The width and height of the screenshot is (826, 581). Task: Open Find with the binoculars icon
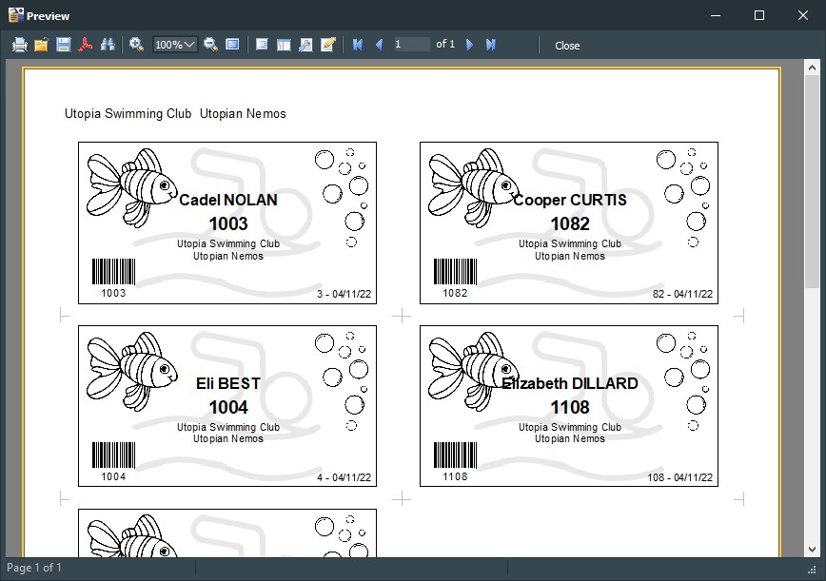108,45
